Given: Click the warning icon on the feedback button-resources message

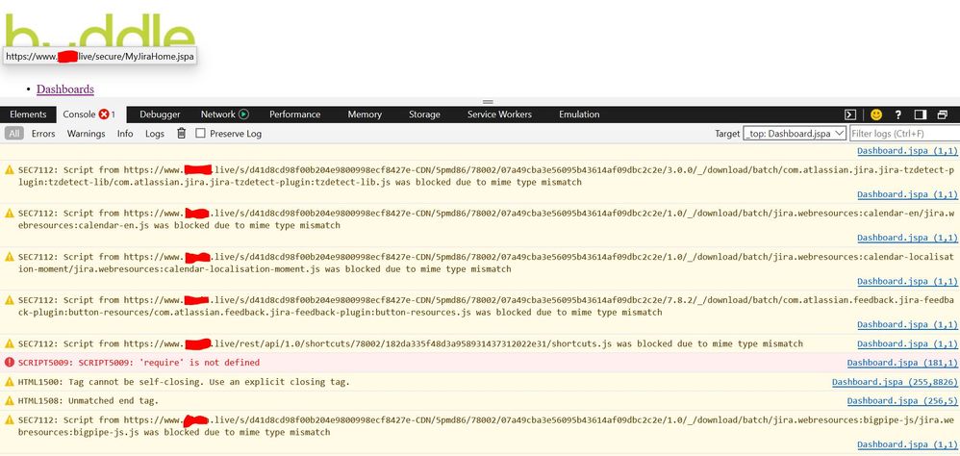Looking at the screenshot, I should [10, 300].
